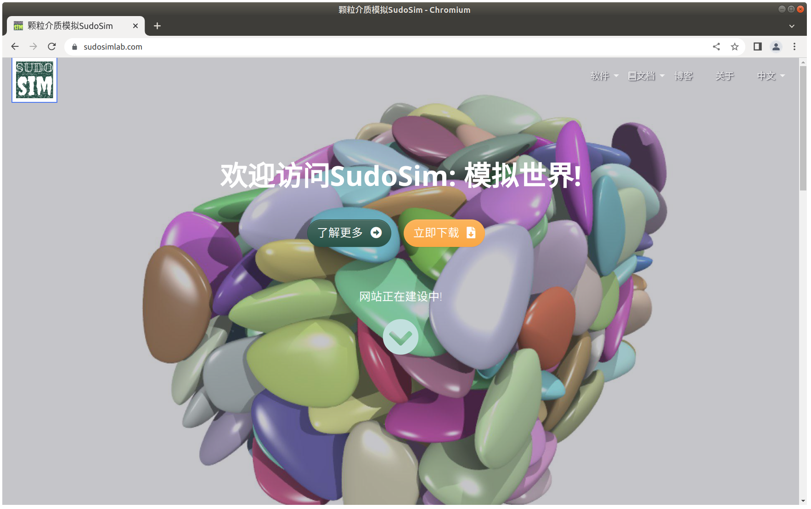The height and width of the screenshot is (509, 811).
Task: Click the SudoSim logo in the header
Action: [x=34, y=80]
